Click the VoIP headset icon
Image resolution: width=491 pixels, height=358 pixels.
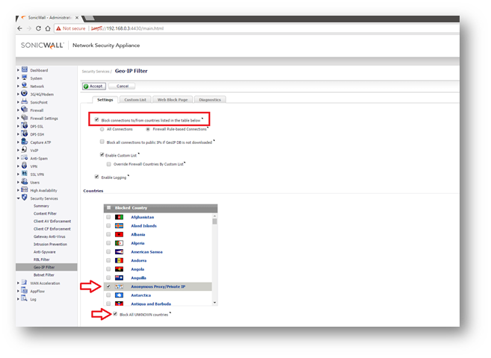point(25,150)
